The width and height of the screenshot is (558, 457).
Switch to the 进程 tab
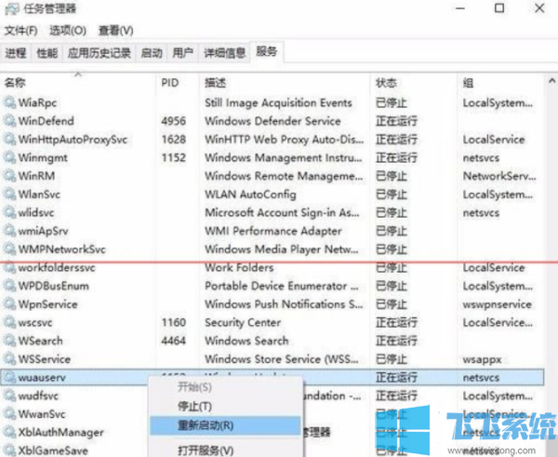pyautogui.click(x=16, y=53)
